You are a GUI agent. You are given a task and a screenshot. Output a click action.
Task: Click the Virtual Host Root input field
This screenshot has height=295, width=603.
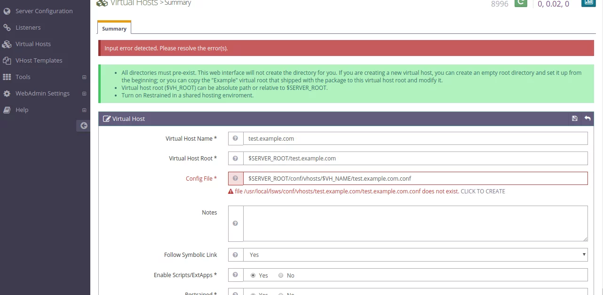coord(415,158)
